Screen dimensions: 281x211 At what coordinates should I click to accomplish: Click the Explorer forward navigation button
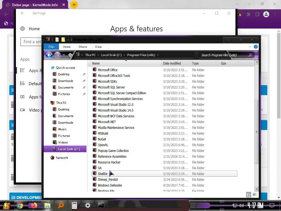[57, 55]
